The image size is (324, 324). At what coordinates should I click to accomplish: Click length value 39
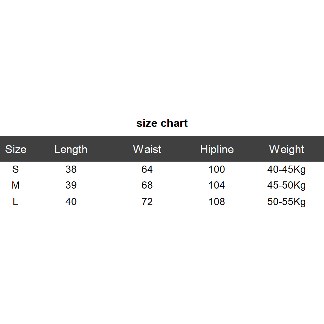pyautogui.click(x=71, y=185)
